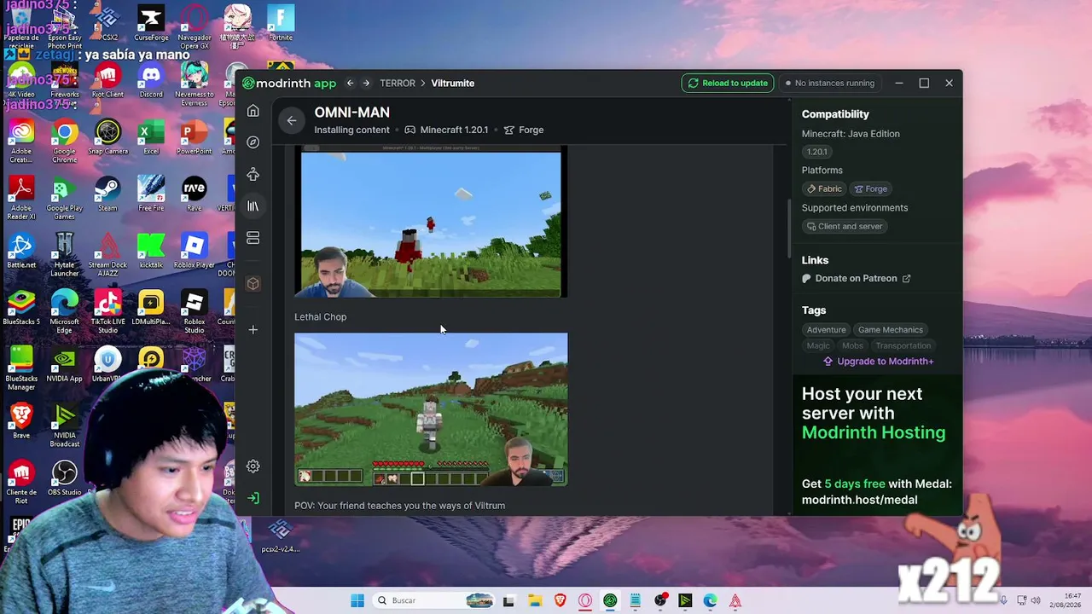Open Excel desktop shortcut
1092x614 pixels.
click(151, 138)
